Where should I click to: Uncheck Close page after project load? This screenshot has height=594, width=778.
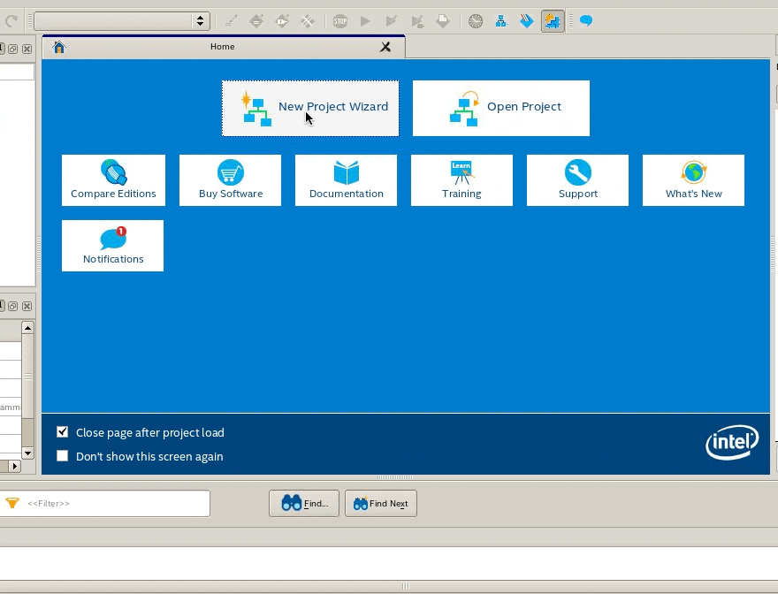tap(62, 431)
